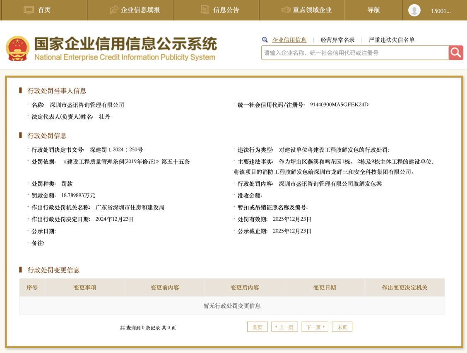Click the 首页 pagination button
467x353 pixels.
(x=257, y=327)
